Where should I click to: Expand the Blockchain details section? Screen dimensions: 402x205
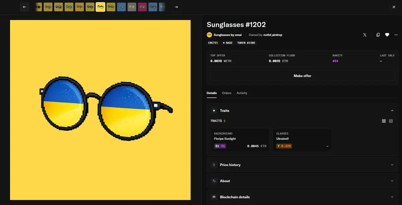point(303,197)
